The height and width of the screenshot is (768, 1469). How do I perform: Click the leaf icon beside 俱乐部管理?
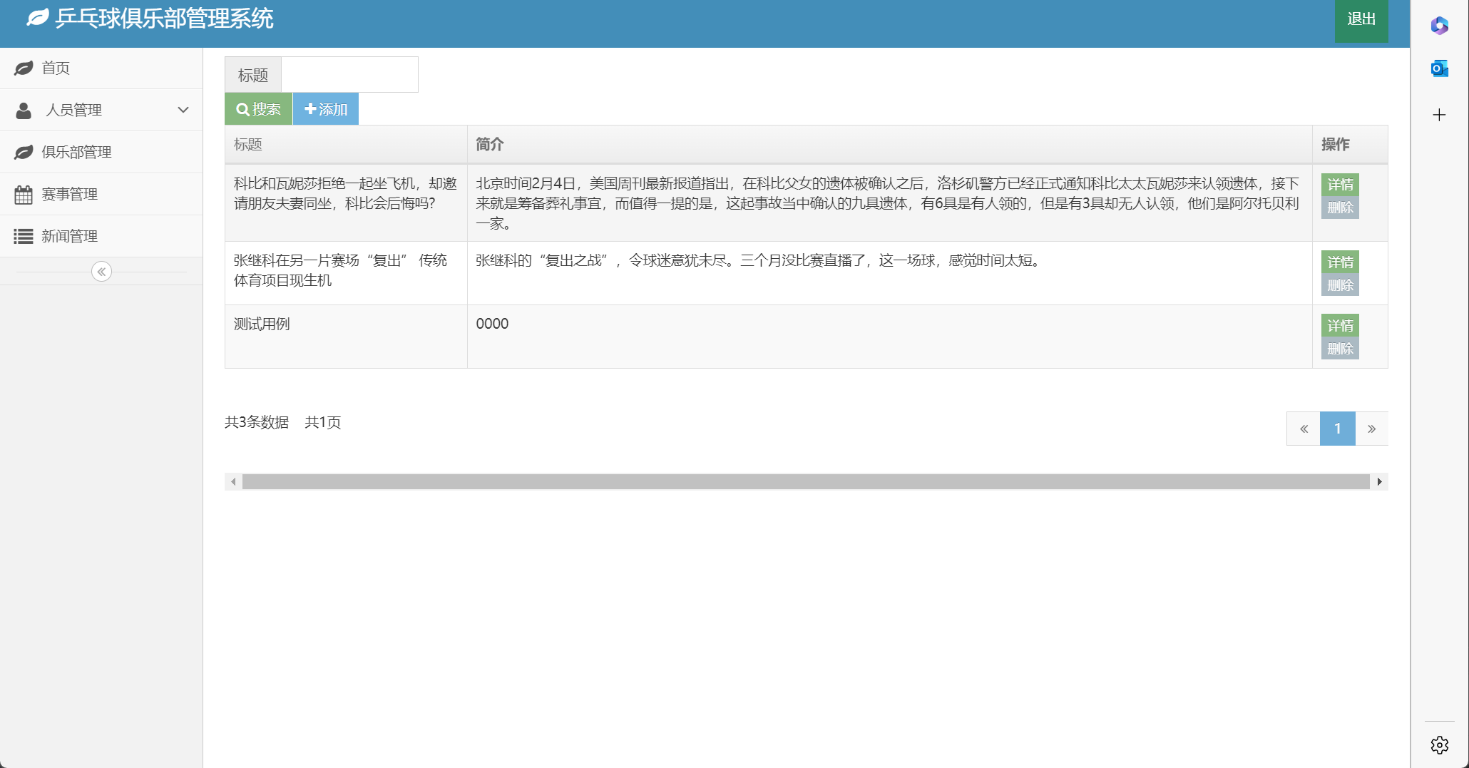point(24,152)
